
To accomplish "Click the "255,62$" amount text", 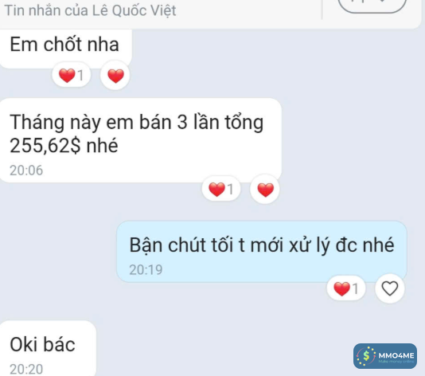I will [45, 146].
